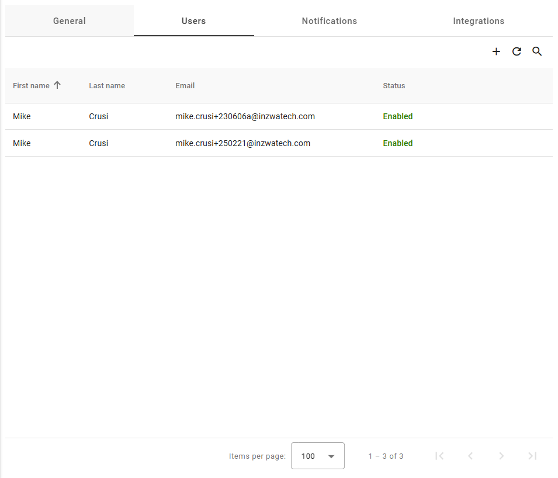The width and height of the screenshot is (558, 478).
Task: Click the First name sort arrow
Action: coord(57,85)
